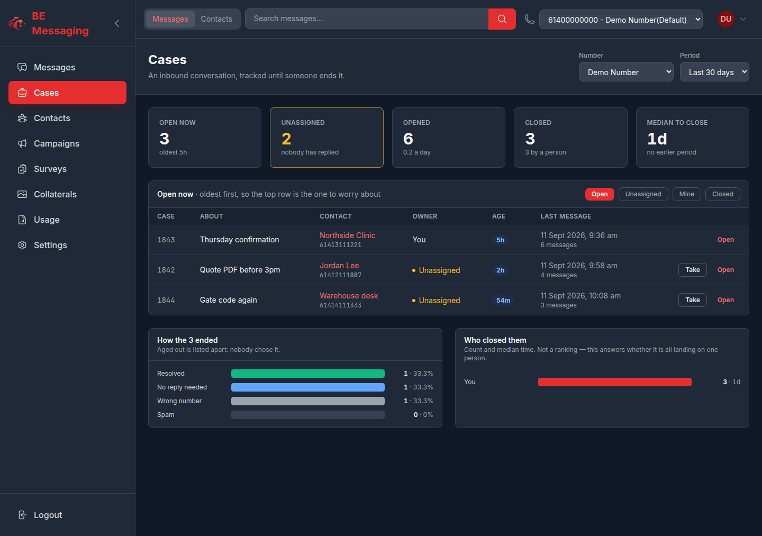Click the Open Now stat card

coord(205,138)
